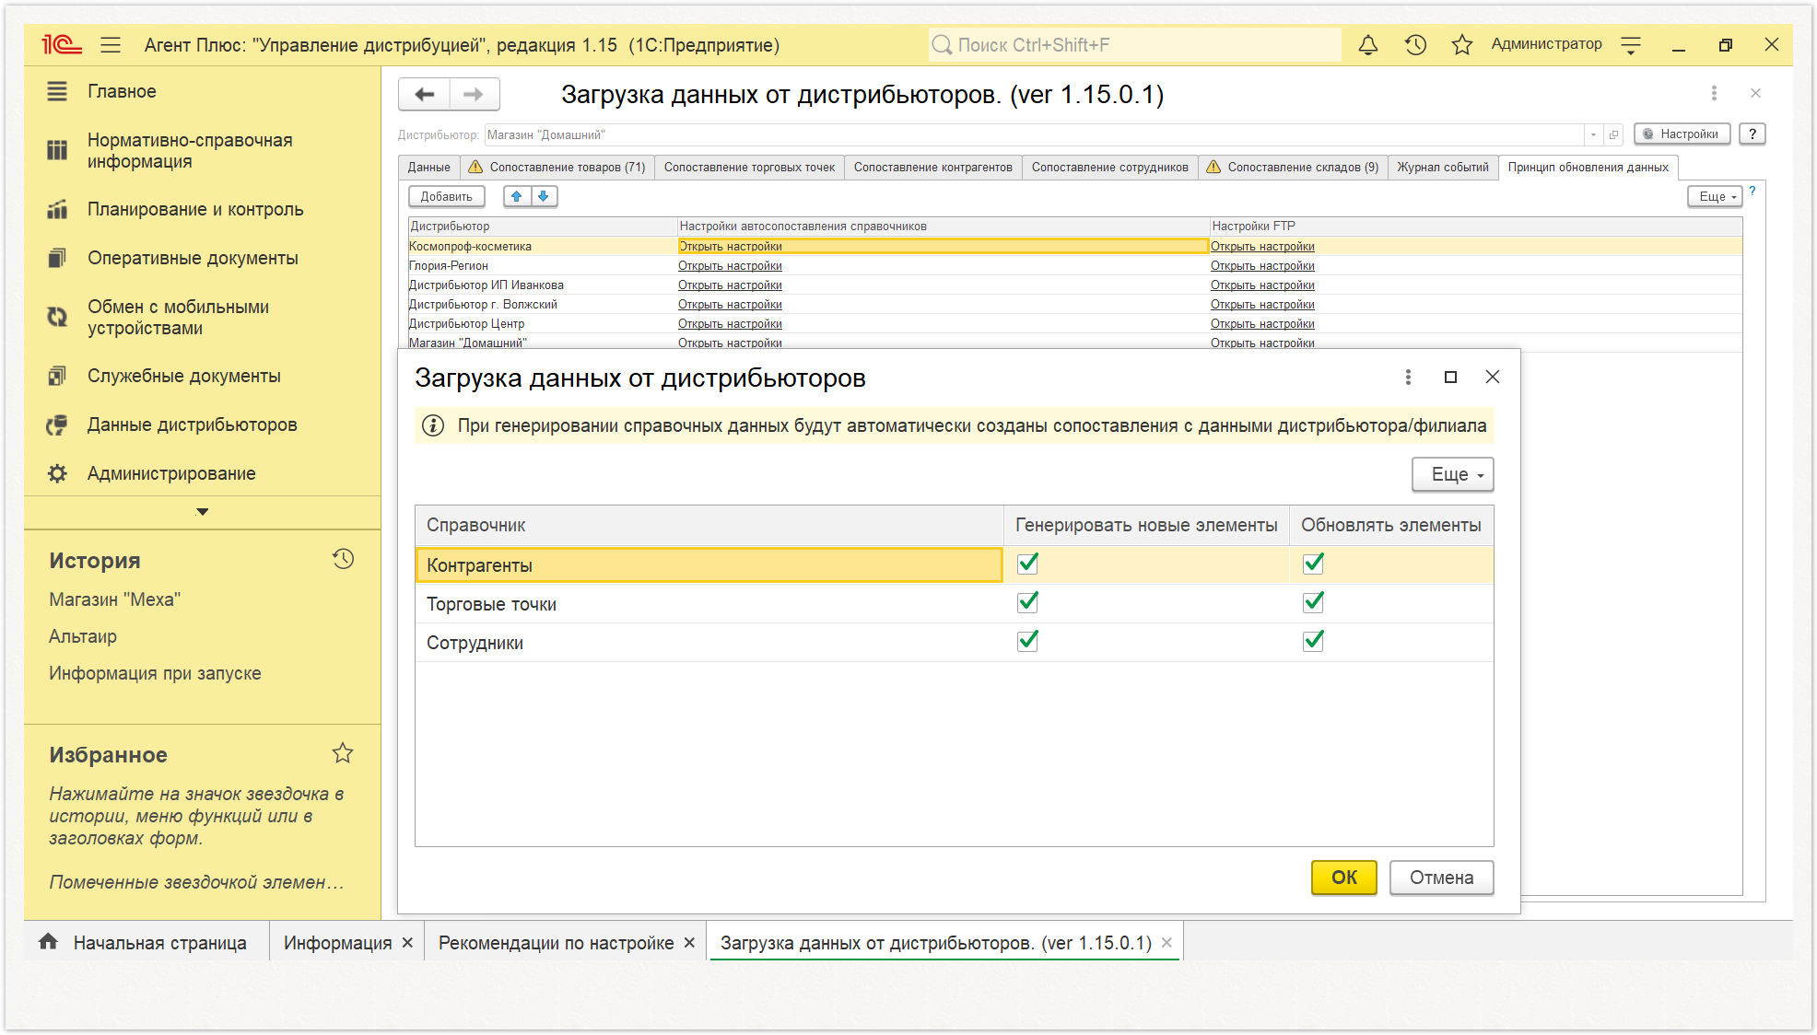Open FTP settings link for Глория-Регион

pyautogui.click(x=1262, y=265)
